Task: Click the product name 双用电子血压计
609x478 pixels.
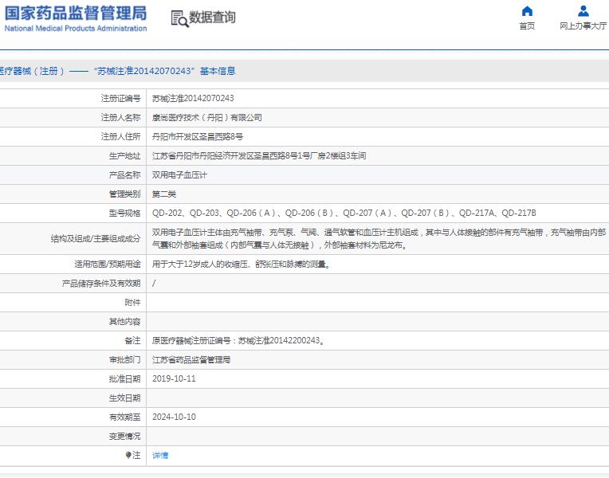Action: [179, 174]
